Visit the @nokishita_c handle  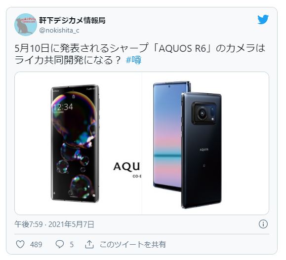[59, 30]
